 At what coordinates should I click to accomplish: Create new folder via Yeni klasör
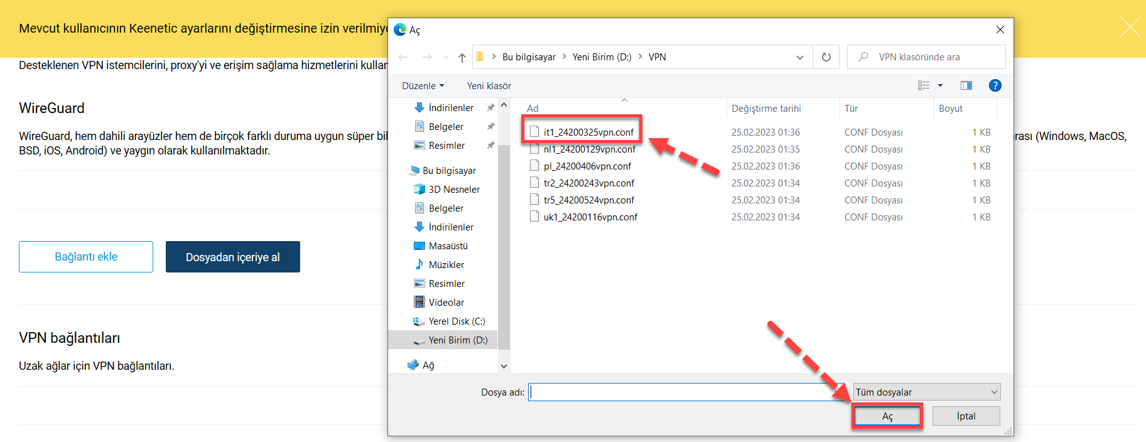[489, 86]
